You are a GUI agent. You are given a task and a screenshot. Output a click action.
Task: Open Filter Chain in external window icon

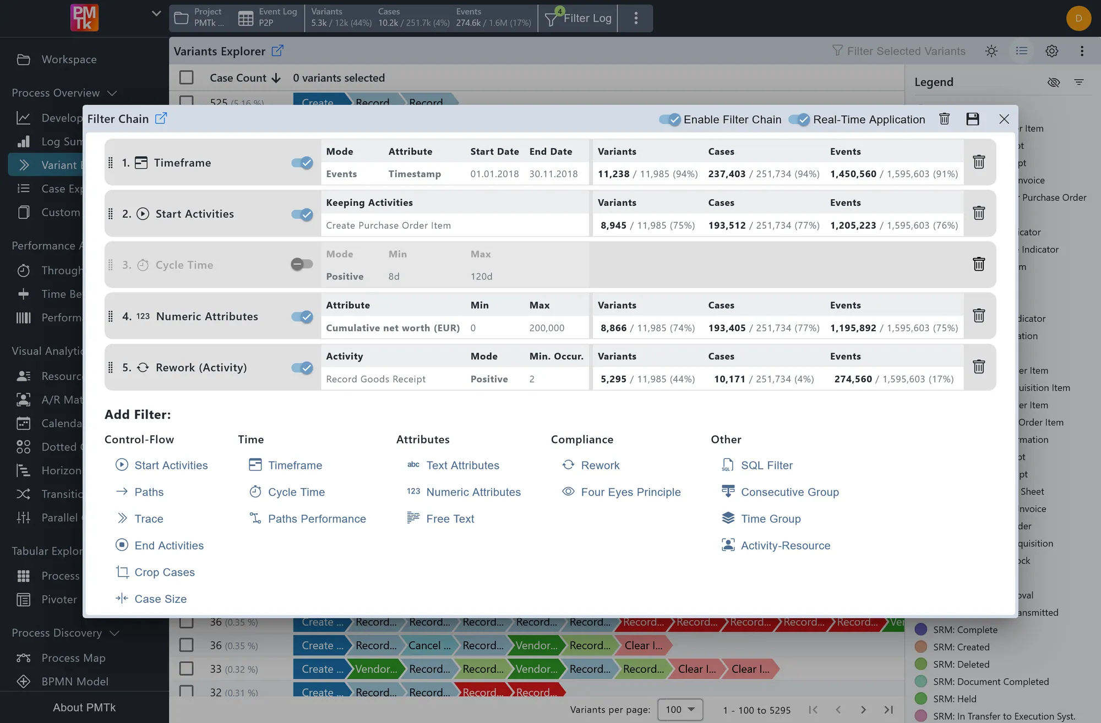coord(161,118)
